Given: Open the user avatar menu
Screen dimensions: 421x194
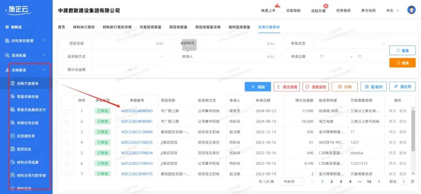Looking at the screenshot, I should click(411, 10).
